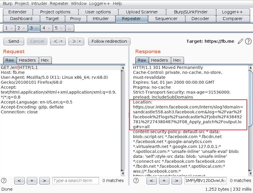Select Repeater sub-tab 1
253x193 pixels.
[6, 28]
